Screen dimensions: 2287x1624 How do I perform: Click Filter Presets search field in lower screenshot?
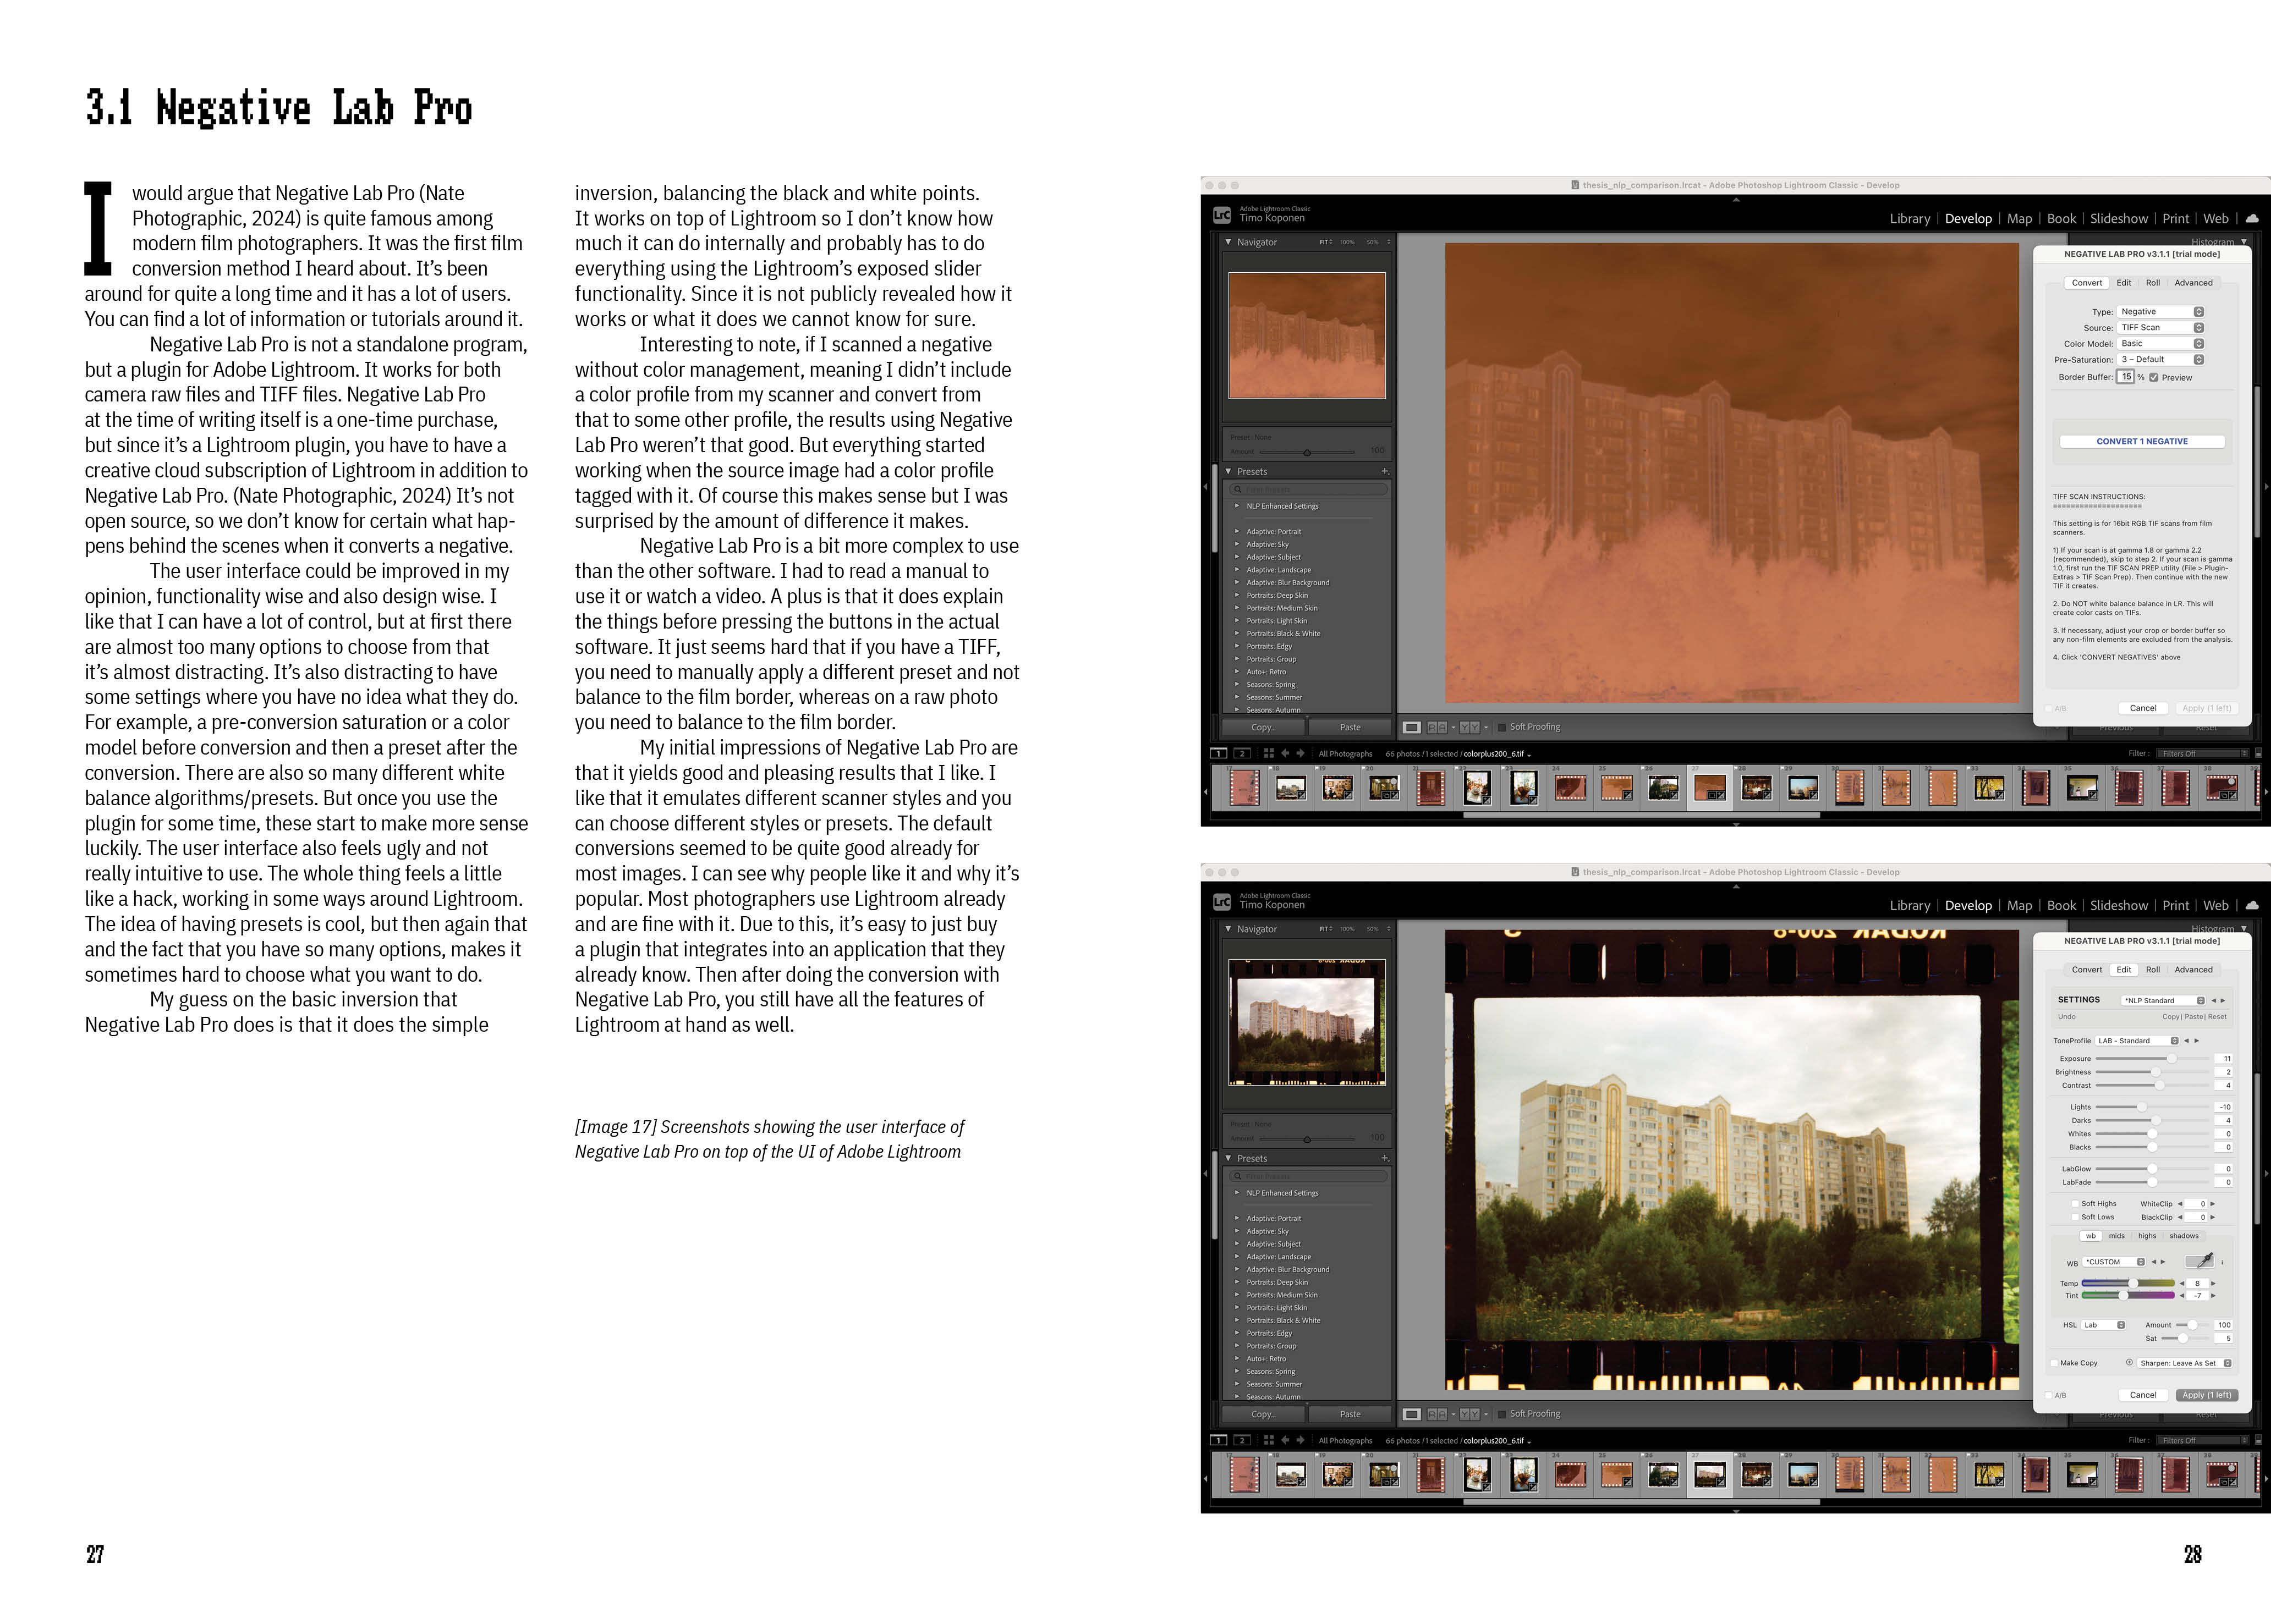(1309, 1176)
